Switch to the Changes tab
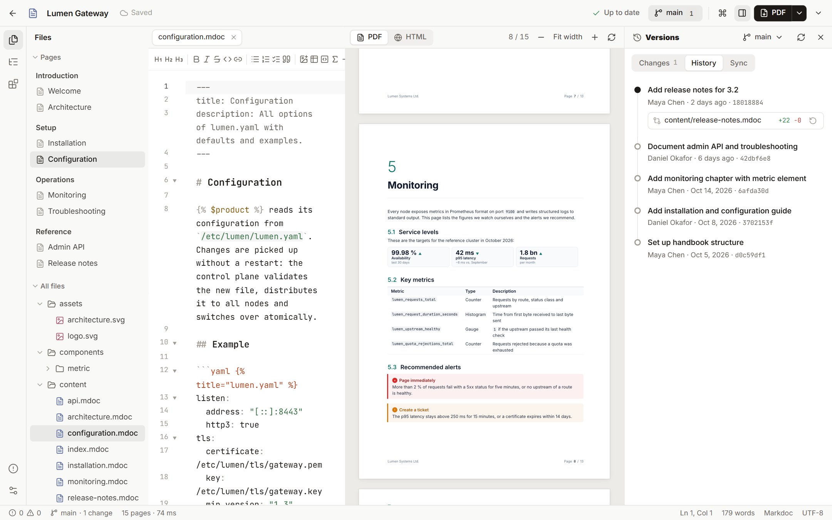The image size is (832, 520). coord(658,63)
